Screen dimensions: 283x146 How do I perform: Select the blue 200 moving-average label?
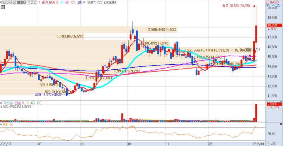click(x=80, y=3)
